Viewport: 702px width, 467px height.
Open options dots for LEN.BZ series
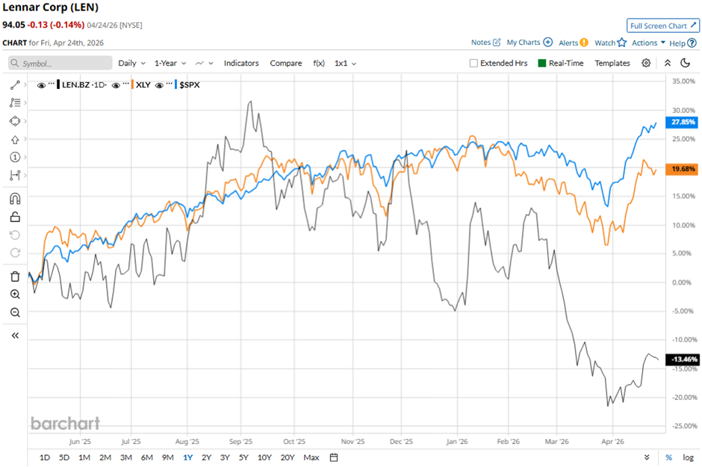click(51, 83)
